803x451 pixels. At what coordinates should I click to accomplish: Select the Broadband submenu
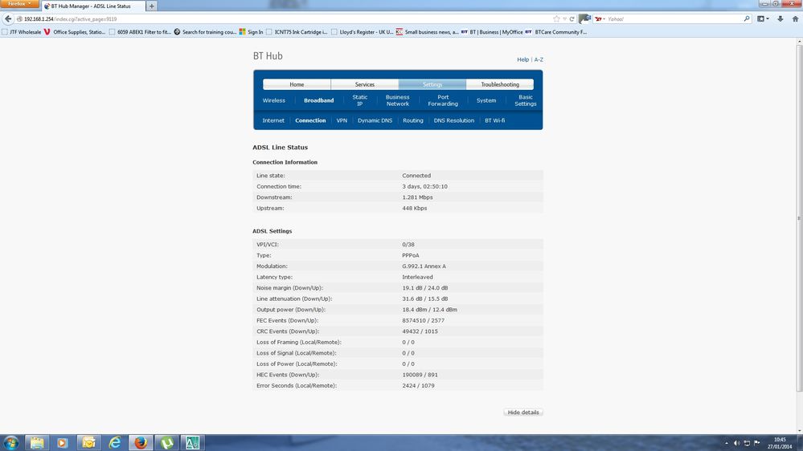click(318, 101)
